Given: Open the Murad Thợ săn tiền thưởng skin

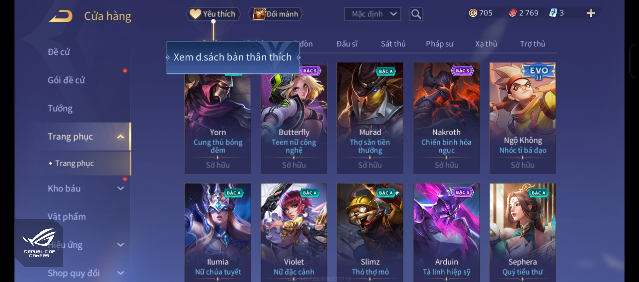Looking at the screenshot, I should [370, 118].
